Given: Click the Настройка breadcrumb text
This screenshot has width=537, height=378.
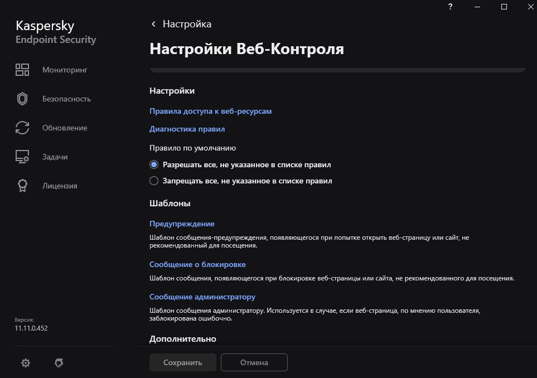Looking at the screenshot, I should [187, 24].
